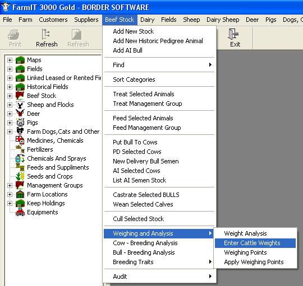Click the Exit door icon
The width and height of the screenshot is (303, 286).
point(233,34)
